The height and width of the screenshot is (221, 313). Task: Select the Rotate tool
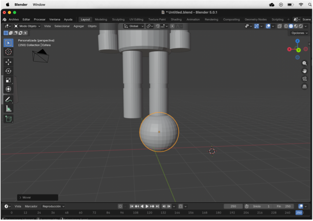pyautogui.click(x=8, y=71)
